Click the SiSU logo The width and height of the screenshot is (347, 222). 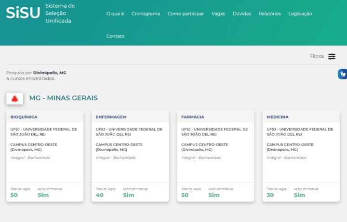(x=23, y=13)
